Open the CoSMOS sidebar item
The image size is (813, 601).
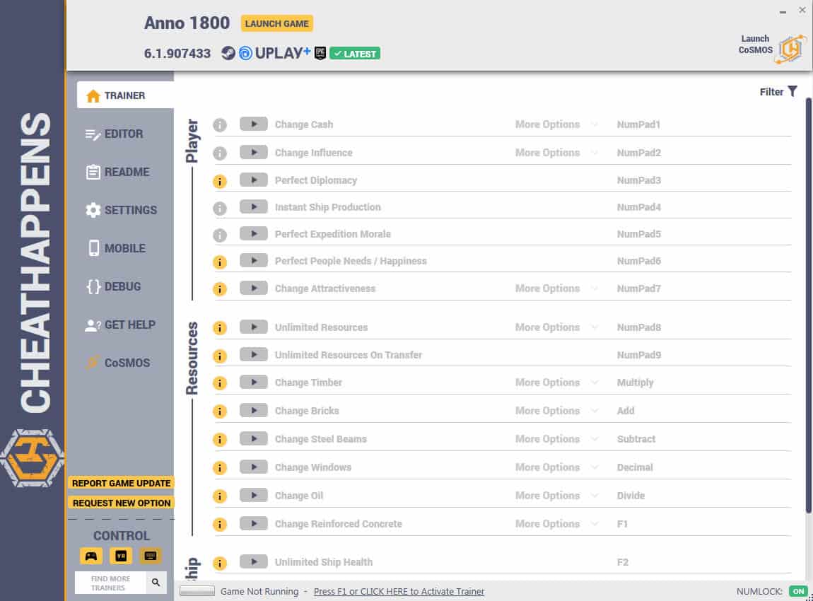click(x=119, y=363)
